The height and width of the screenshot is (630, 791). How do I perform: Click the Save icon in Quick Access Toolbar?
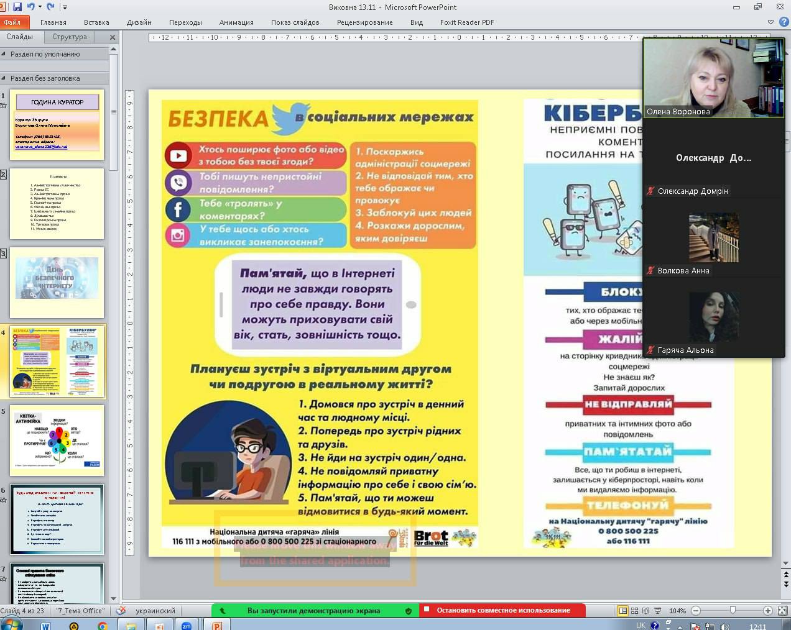(x=17, y=7)
